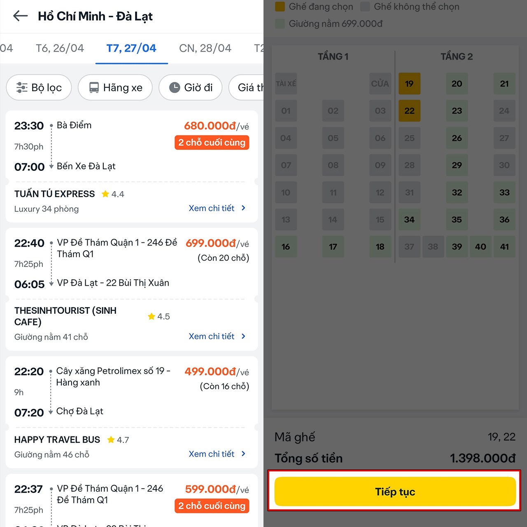Expand Xem chi tiết for TheSinhTourist
Image resolution: width=527 pixels, height=527 pixels.
217,336
